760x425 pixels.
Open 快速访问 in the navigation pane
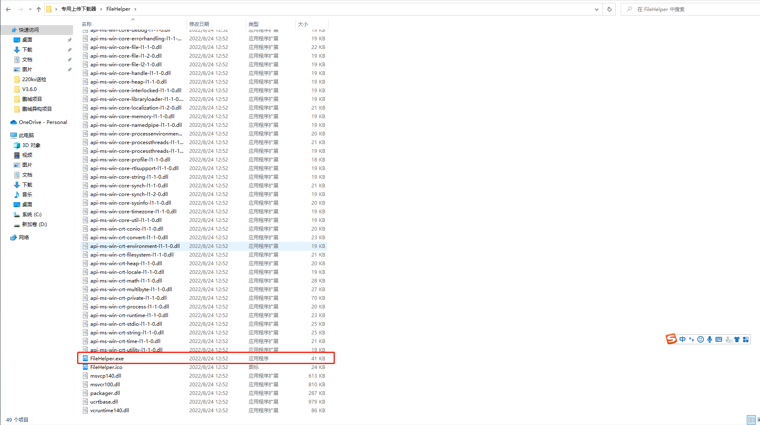[28, 30]
